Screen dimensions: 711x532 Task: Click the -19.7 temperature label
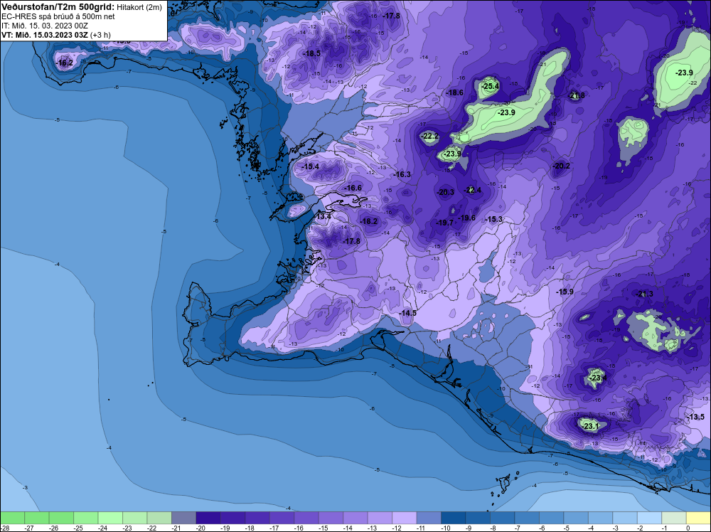point(444,223)
